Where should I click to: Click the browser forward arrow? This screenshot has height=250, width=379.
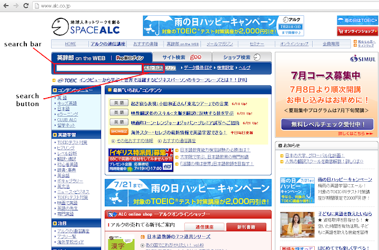16,6
